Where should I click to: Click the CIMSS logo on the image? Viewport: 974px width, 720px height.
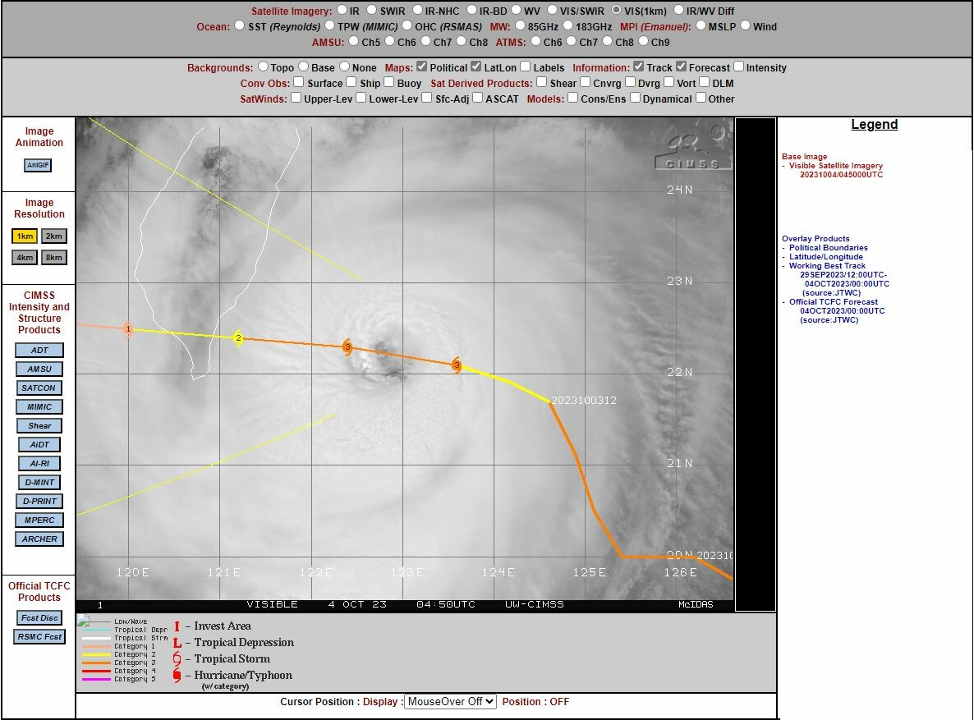[693, 149]
